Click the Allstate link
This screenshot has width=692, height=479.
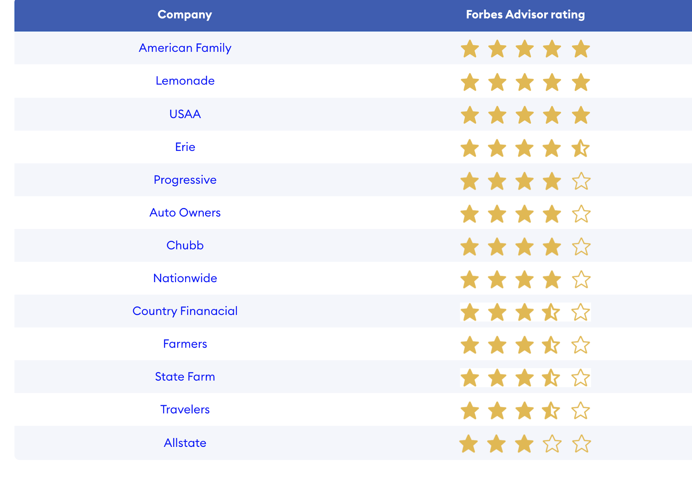185,443
